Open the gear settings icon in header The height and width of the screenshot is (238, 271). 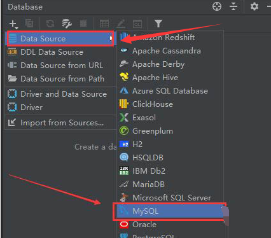(x=254, y=6)
